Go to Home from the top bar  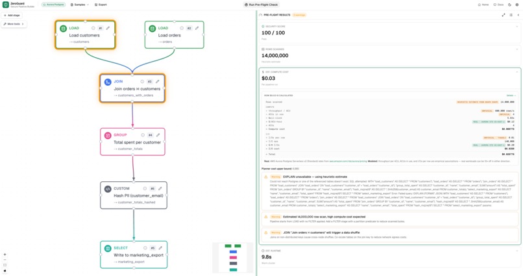pyautogui.click(x=483, y=5)
